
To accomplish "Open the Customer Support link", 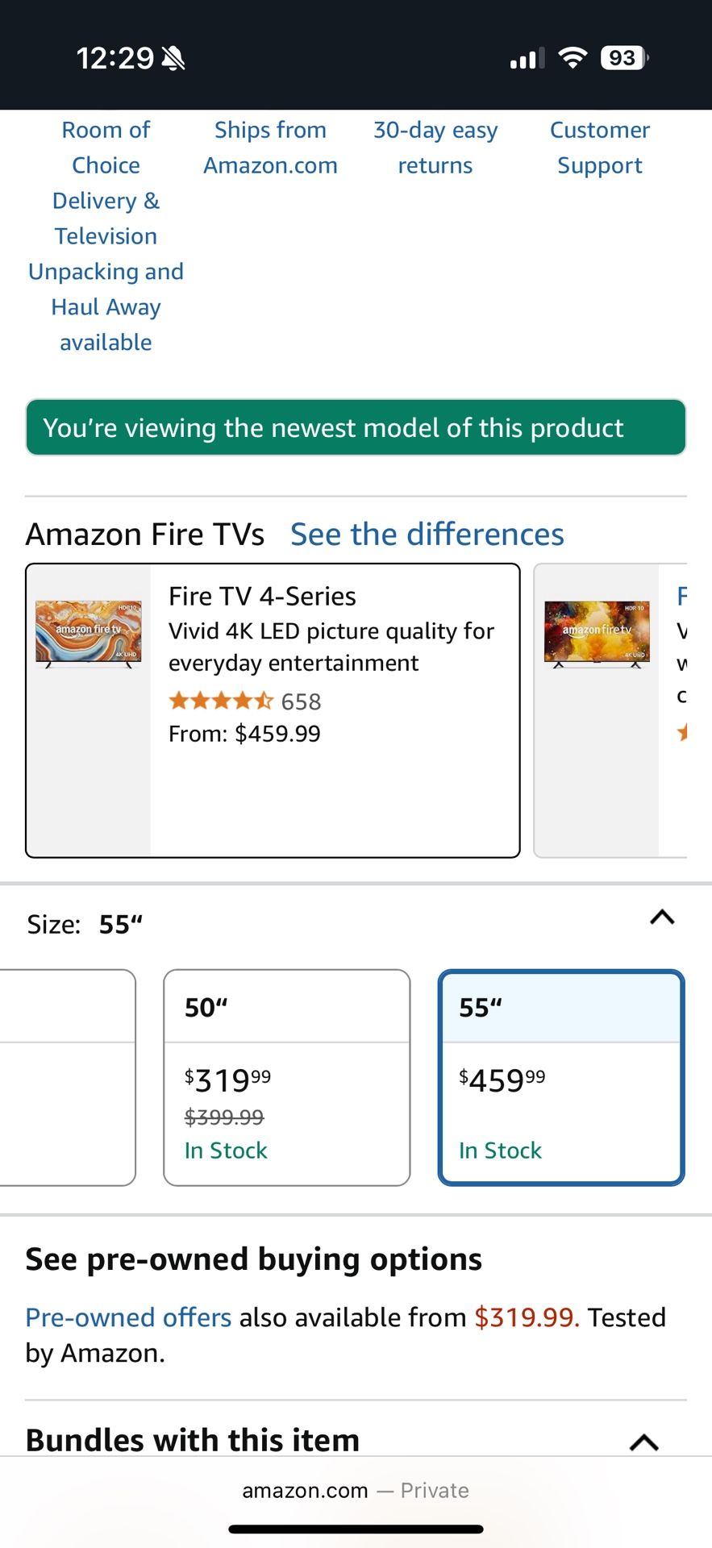I will 600,148.
